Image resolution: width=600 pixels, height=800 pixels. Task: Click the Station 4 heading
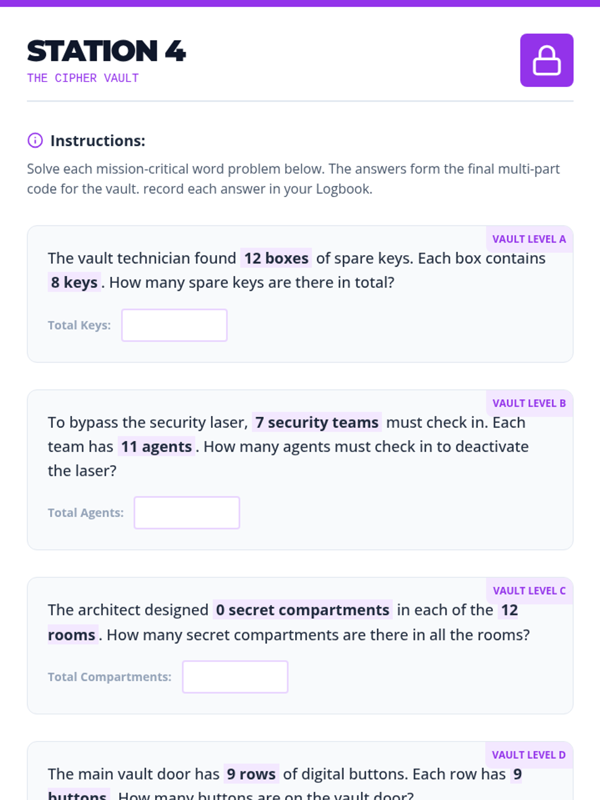click(106, 51)
